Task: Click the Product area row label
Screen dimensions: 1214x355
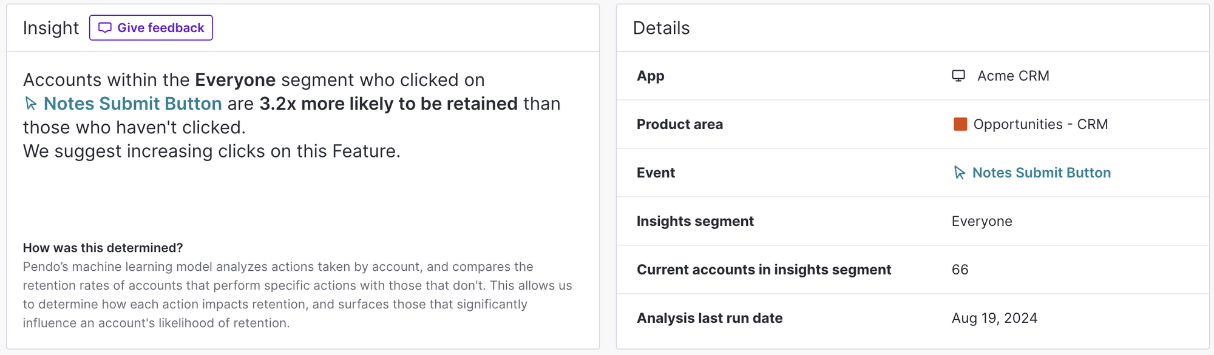Action: (x=680, y=124)
